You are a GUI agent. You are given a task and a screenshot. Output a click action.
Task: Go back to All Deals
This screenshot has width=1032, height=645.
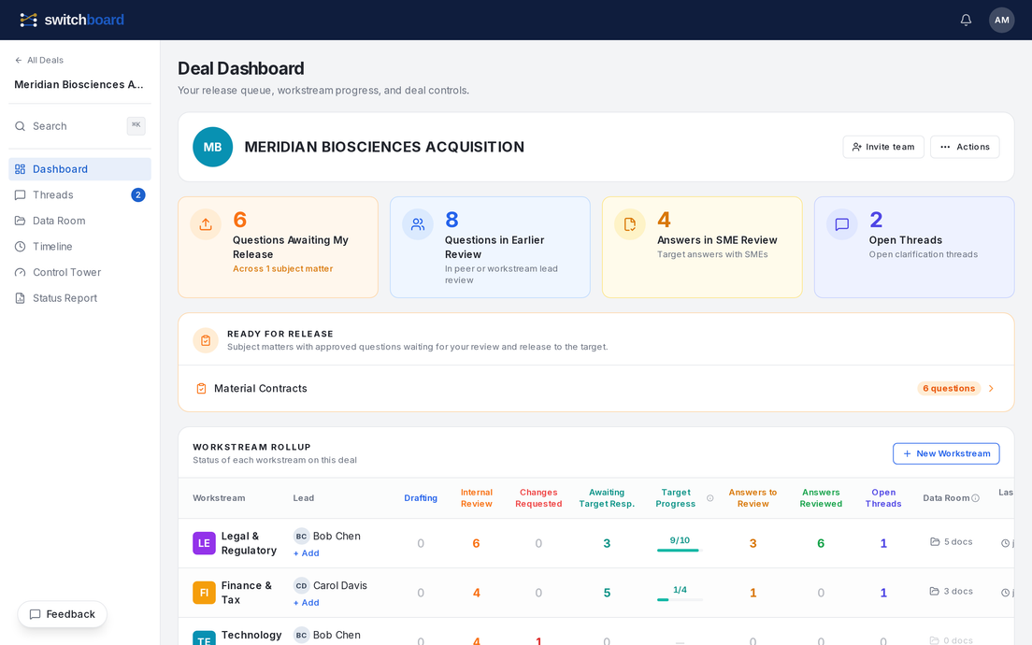pos(39,60)
